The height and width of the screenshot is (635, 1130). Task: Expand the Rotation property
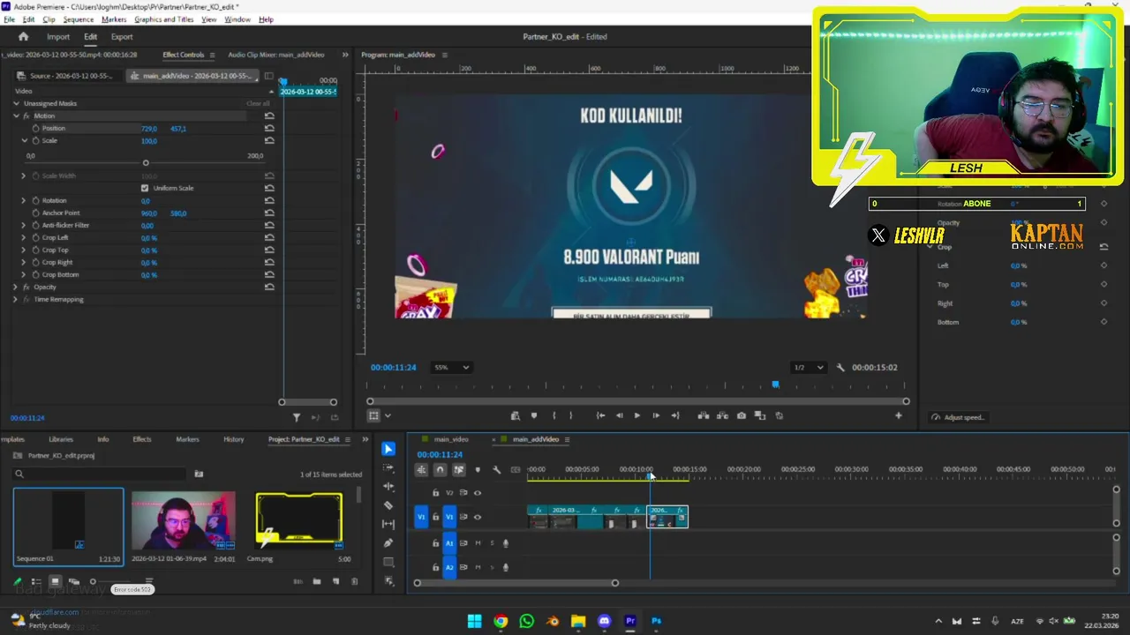coord(24,201)
